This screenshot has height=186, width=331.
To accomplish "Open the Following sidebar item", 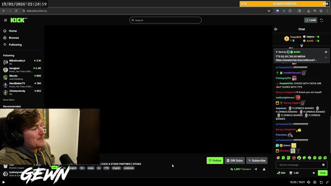I will pyautogui.click(x=15, y=45).
